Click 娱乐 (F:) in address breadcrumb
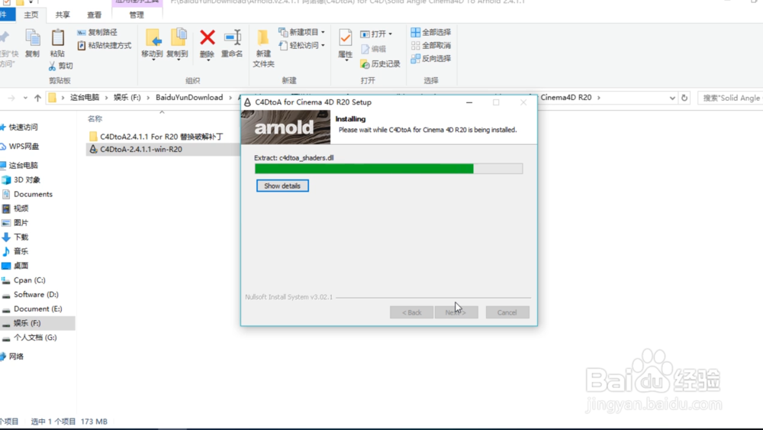763x430 pixels. (x=127, y=98)
